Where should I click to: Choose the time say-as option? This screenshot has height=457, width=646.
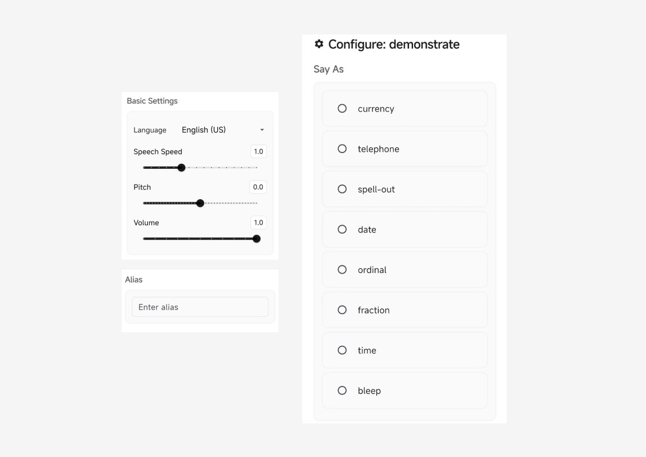(x=342, y=350)
